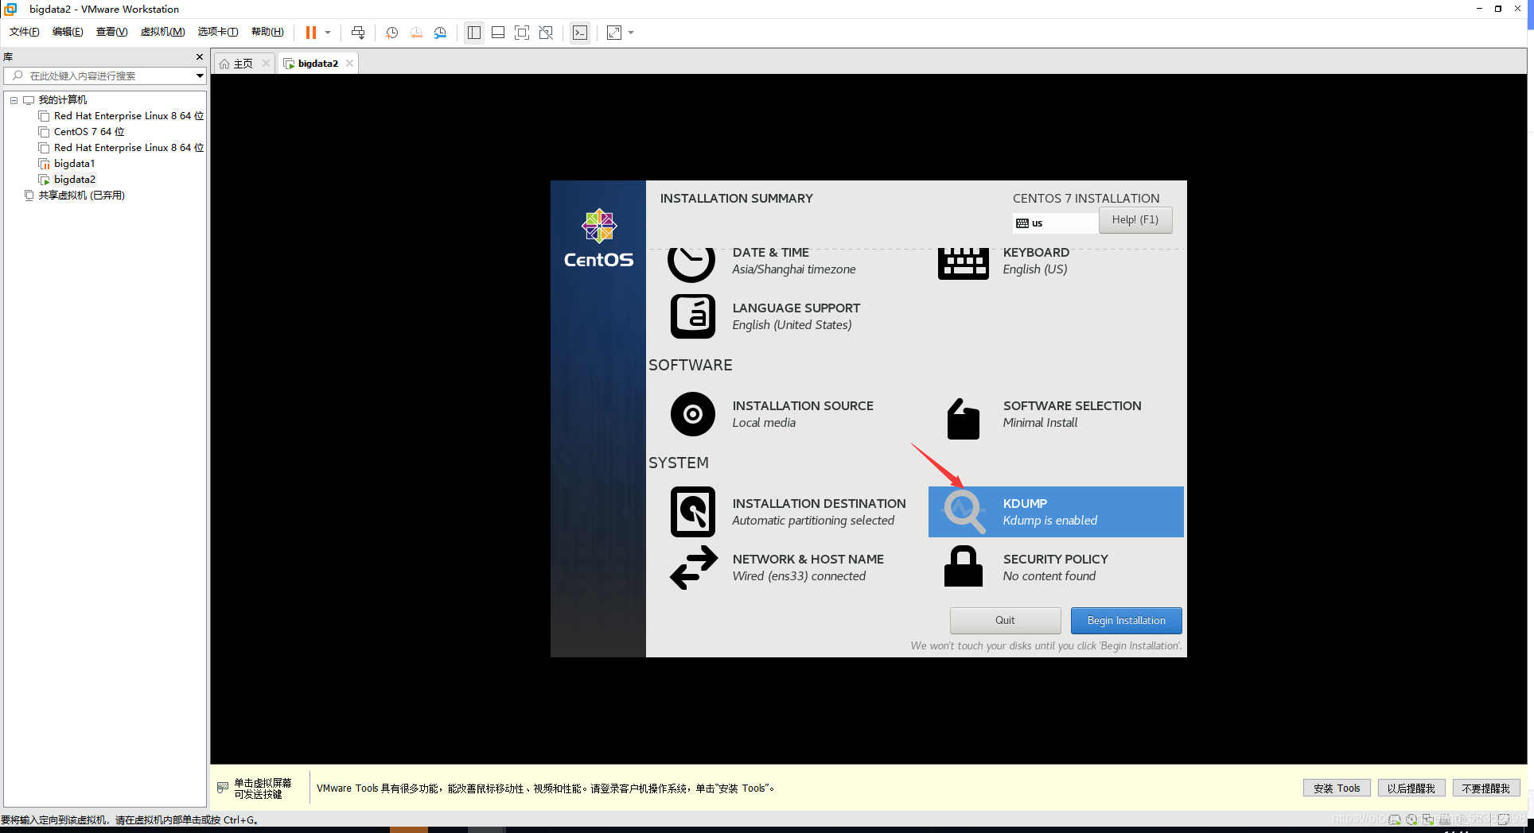The width and height of the screenshot is (1534, 833).
Task: Click the Quit button
Action: 1006,621
